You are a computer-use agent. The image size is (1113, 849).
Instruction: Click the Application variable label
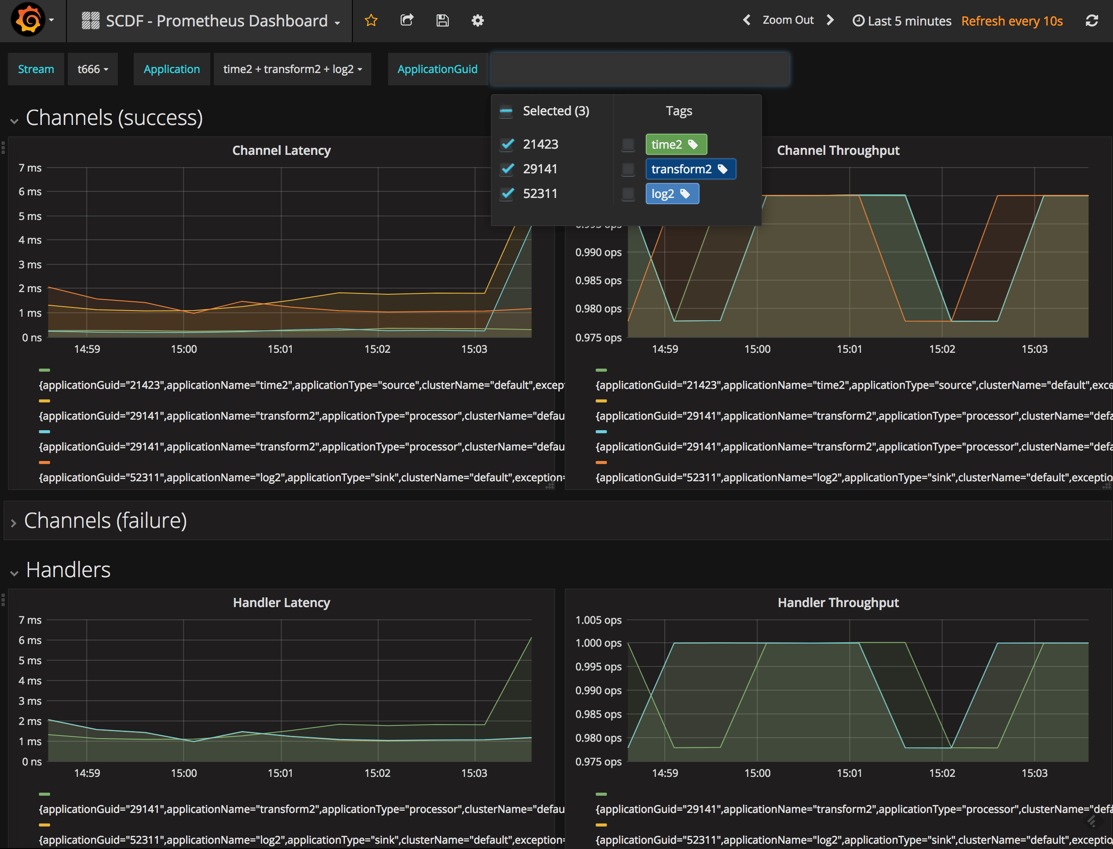[x=172, y=69]
